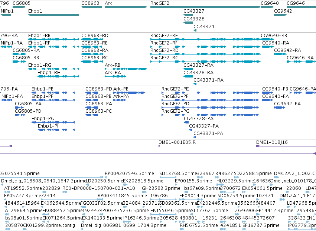Click the Ehbp1-PH protein label
Image resolution: width=316 pixels, height=231 pixels.
[49, 126]
